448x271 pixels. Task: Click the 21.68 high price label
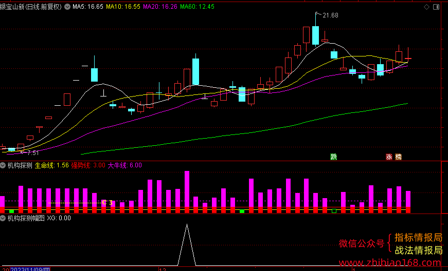(x=330, y=15)
